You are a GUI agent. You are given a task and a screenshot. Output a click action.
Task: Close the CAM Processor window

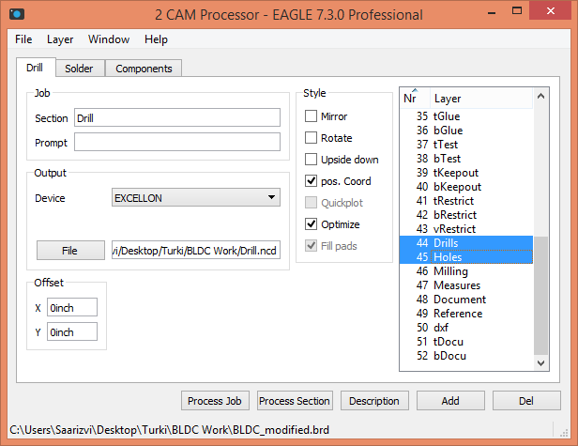tap(551, 11)
